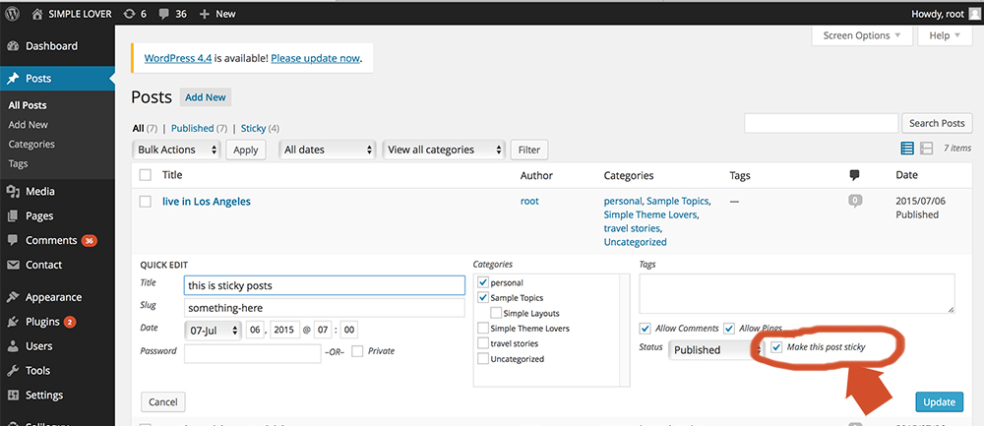Uncheck the personal category
984x426 pixels.
482,282
